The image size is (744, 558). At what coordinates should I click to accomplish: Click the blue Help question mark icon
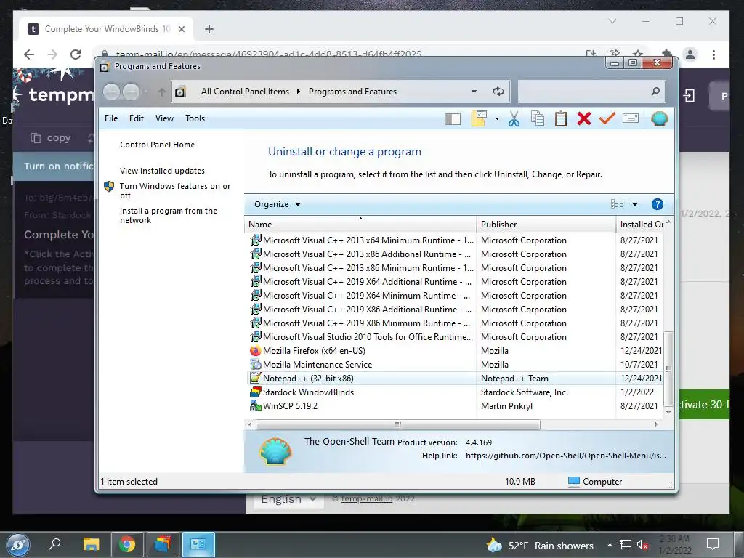pos(657,204)
